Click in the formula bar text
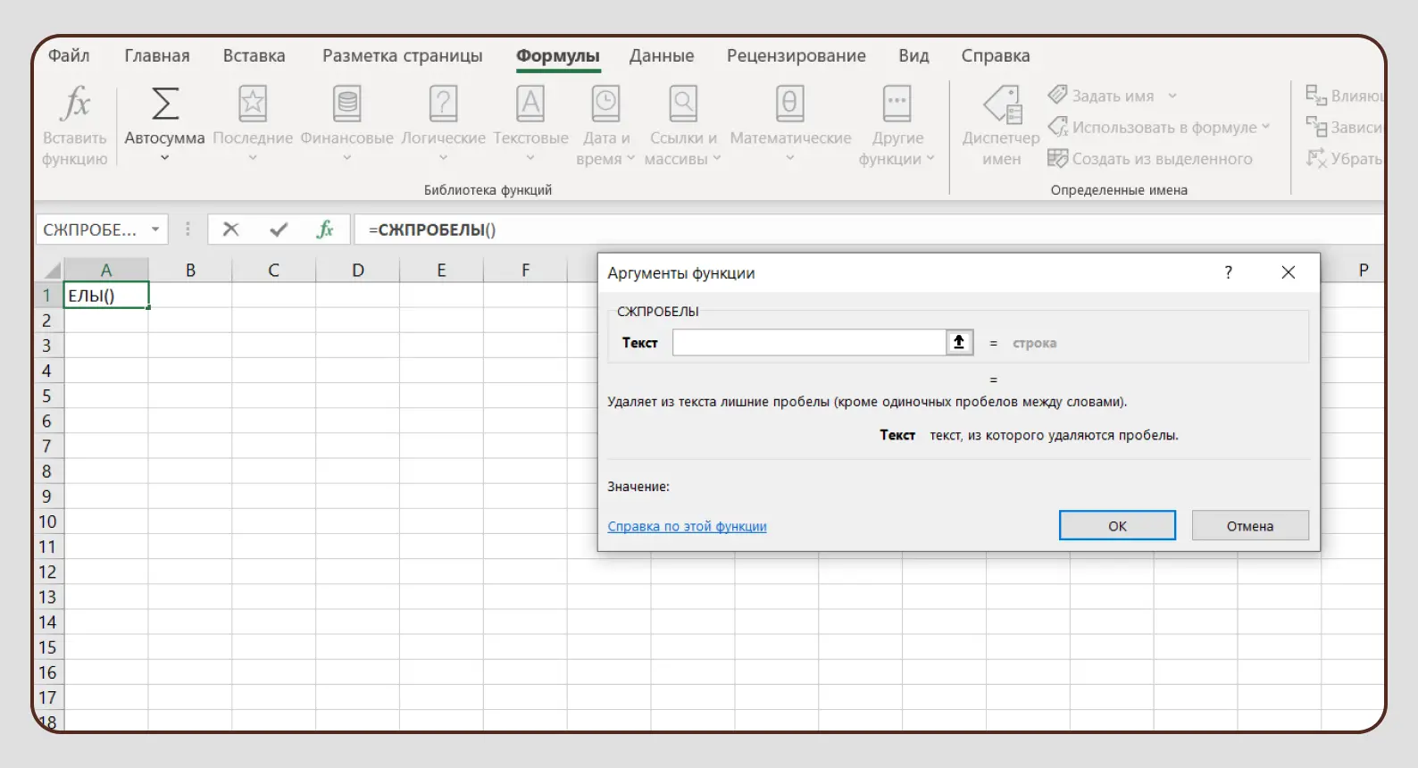The width and height of the screenshot is (1418, 768). (432, 230)
